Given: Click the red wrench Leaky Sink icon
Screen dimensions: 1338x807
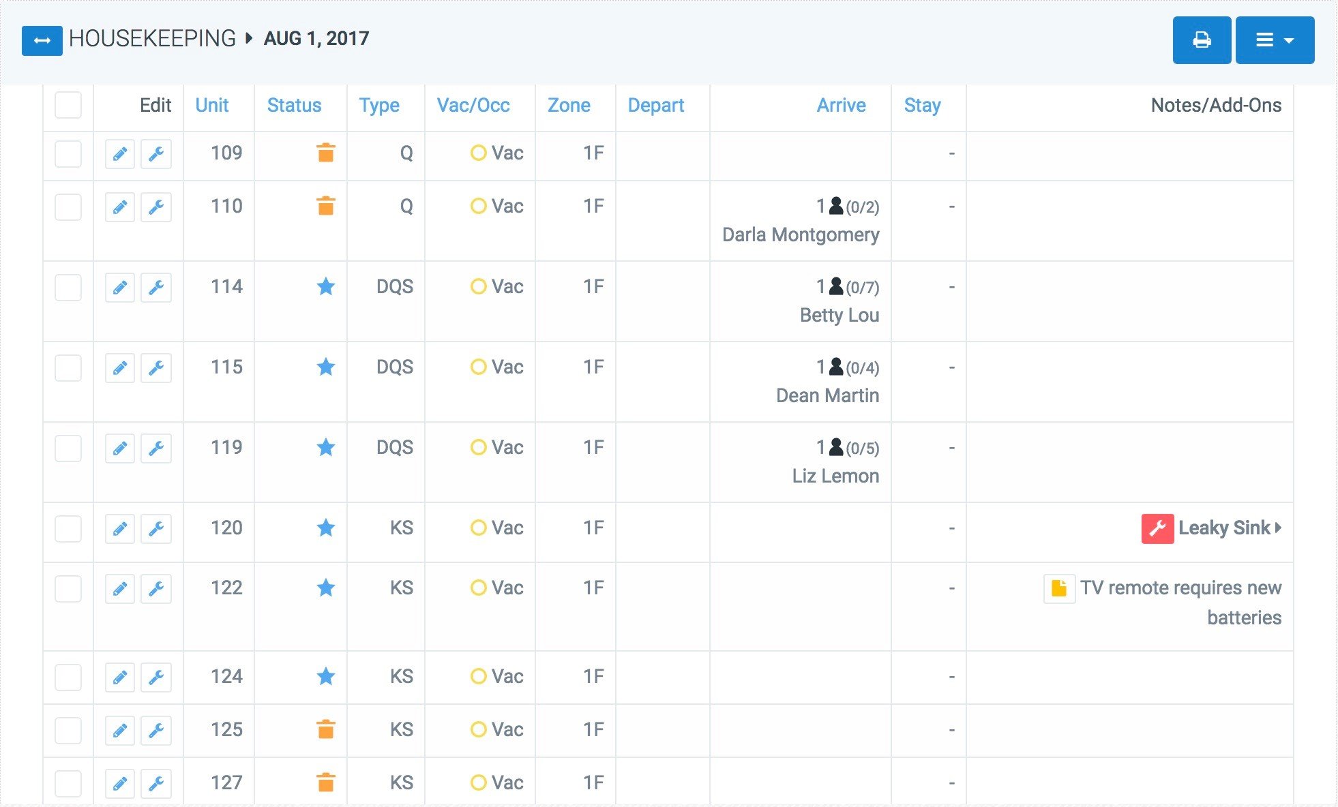Looking at the screenshot, I should coord(1157,528).
